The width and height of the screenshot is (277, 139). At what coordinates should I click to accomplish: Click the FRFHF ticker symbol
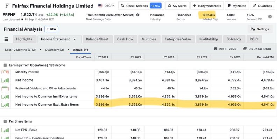click(9, 15)
